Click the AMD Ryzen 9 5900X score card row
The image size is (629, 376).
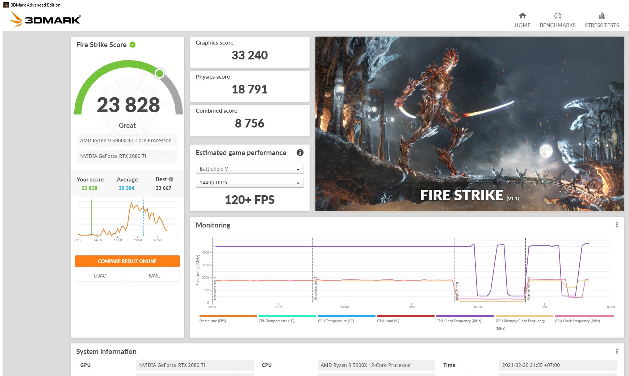pos(127,141)
